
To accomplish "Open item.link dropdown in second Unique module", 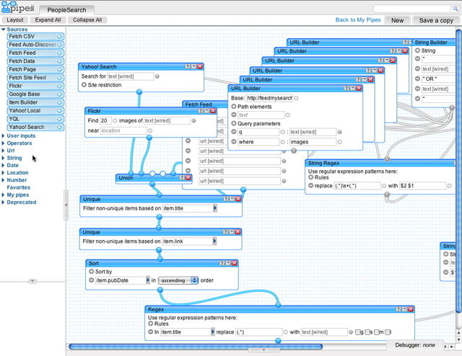I will [x=214, y=241].
